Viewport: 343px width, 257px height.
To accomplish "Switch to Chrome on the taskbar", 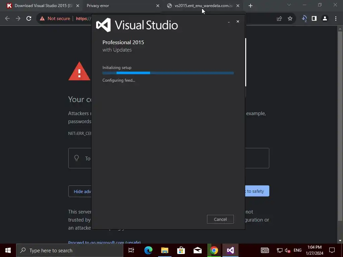I will (214, 250).
